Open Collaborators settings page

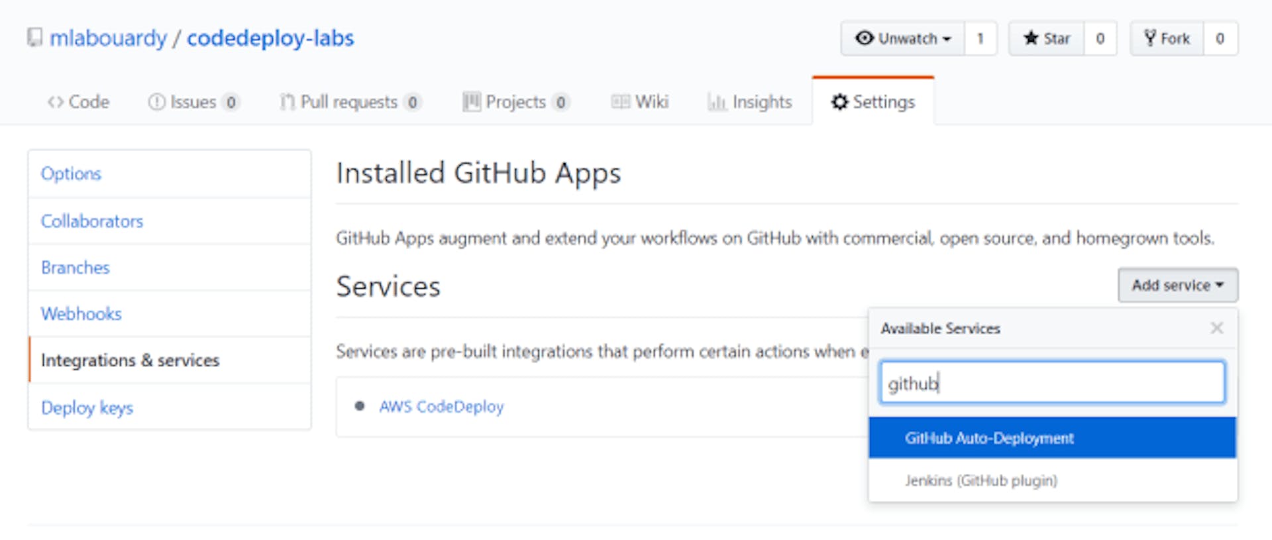pos(170,221)
